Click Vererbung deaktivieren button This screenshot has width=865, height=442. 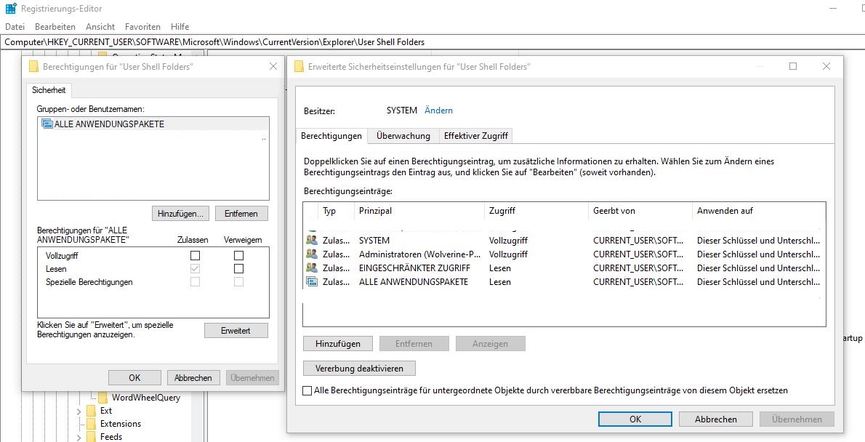click(x=359, y=368)
